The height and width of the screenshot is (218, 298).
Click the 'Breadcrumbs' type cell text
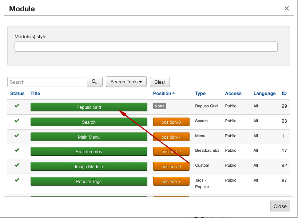click(207, 150)
